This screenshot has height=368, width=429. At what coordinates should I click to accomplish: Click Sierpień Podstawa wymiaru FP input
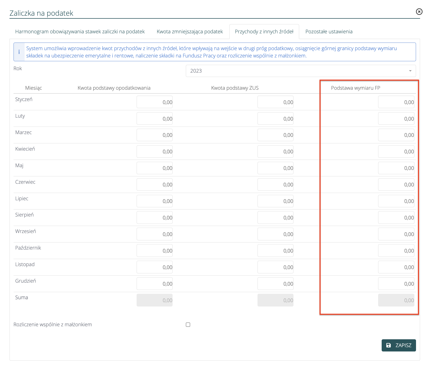[396, 218]
